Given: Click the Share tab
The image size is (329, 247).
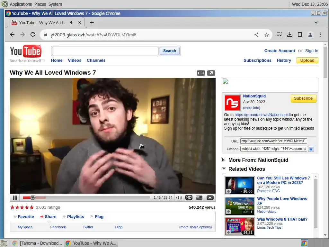Looking at the screenshot, I should (x=48, y=216).
